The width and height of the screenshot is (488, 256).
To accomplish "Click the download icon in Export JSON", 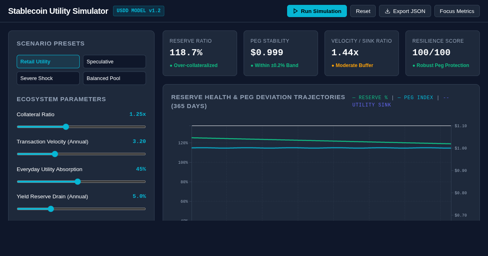I will click(x=388, y=11).
